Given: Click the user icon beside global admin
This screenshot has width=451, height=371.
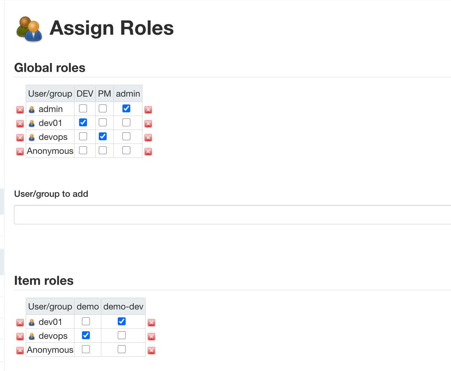Looking at the screenshot, I should [x=31, y=109].
